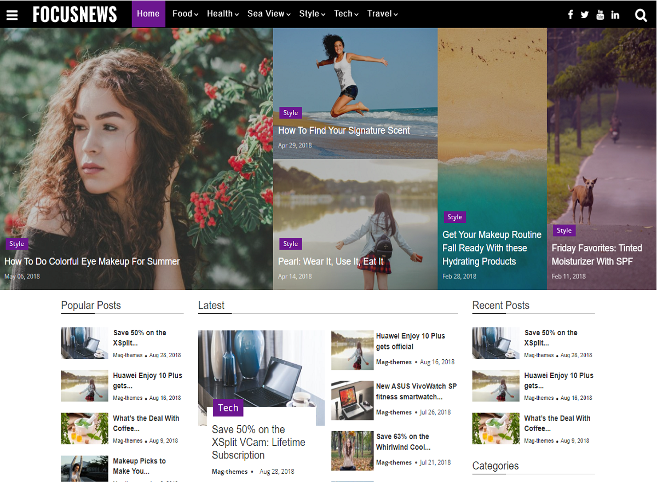
Task: Open the Sea View menu item
Action: (x=266, y=14)
